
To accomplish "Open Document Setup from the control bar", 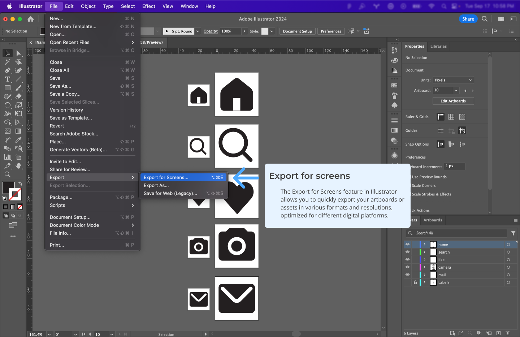I will pos(297,31).
